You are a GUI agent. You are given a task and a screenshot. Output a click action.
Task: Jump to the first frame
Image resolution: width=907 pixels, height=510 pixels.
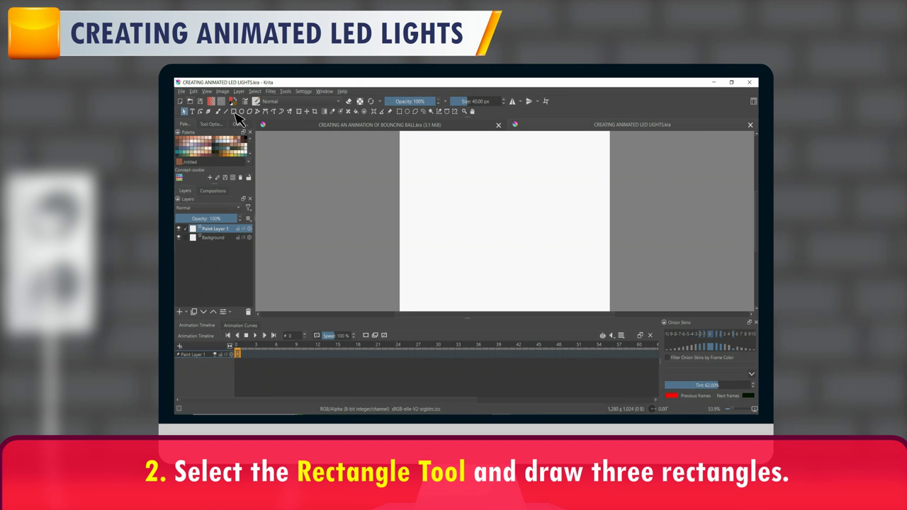coord(228,335)
